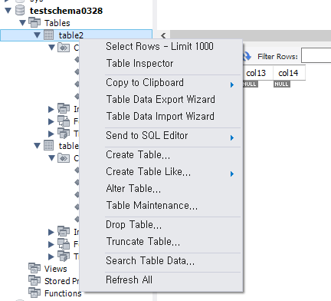Choose Select Rows - Limit 1000
Viewport: 331px width, 301px height.
159,47
